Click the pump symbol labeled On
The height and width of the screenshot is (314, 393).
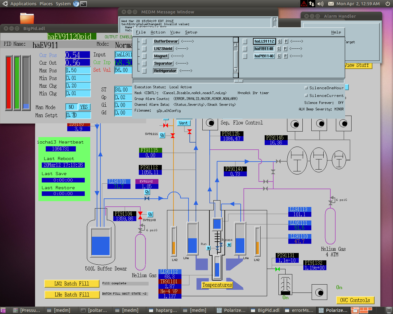(285, 284)
